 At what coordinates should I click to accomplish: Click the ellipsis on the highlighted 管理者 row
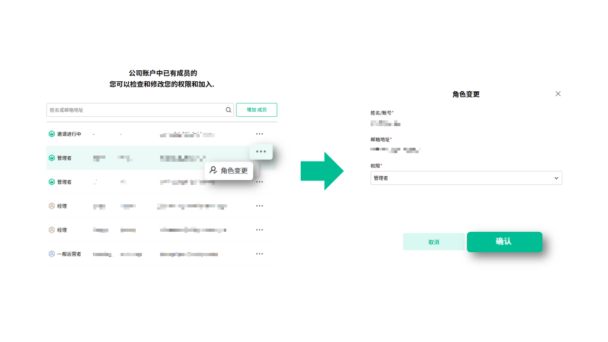260,152
